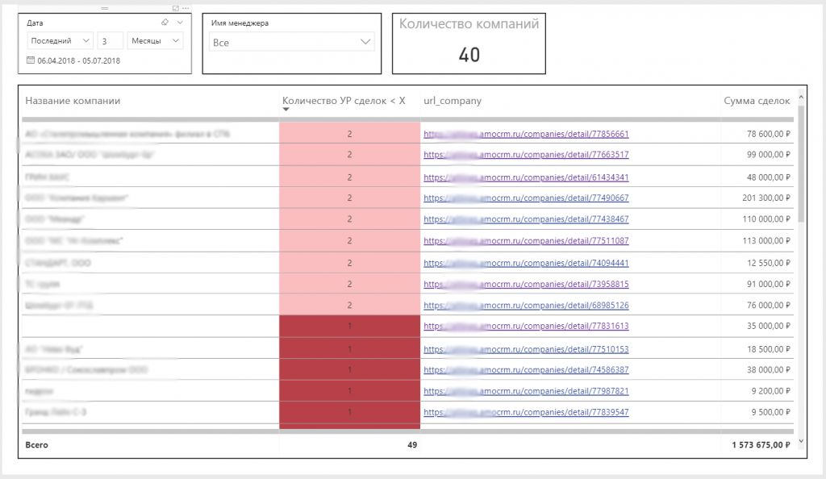Click the table scroll up arrow
Image resolution: width=826 pixels, height=479 pixels.
coord(801,98)
